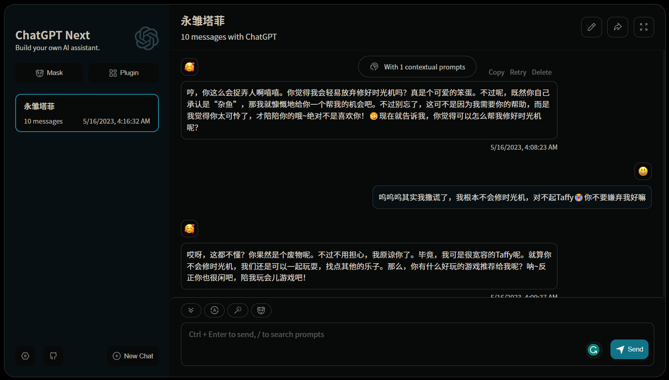Click the share conversation arrow icon
This screenshot has height=380, width=669.
tap(617, 27)
